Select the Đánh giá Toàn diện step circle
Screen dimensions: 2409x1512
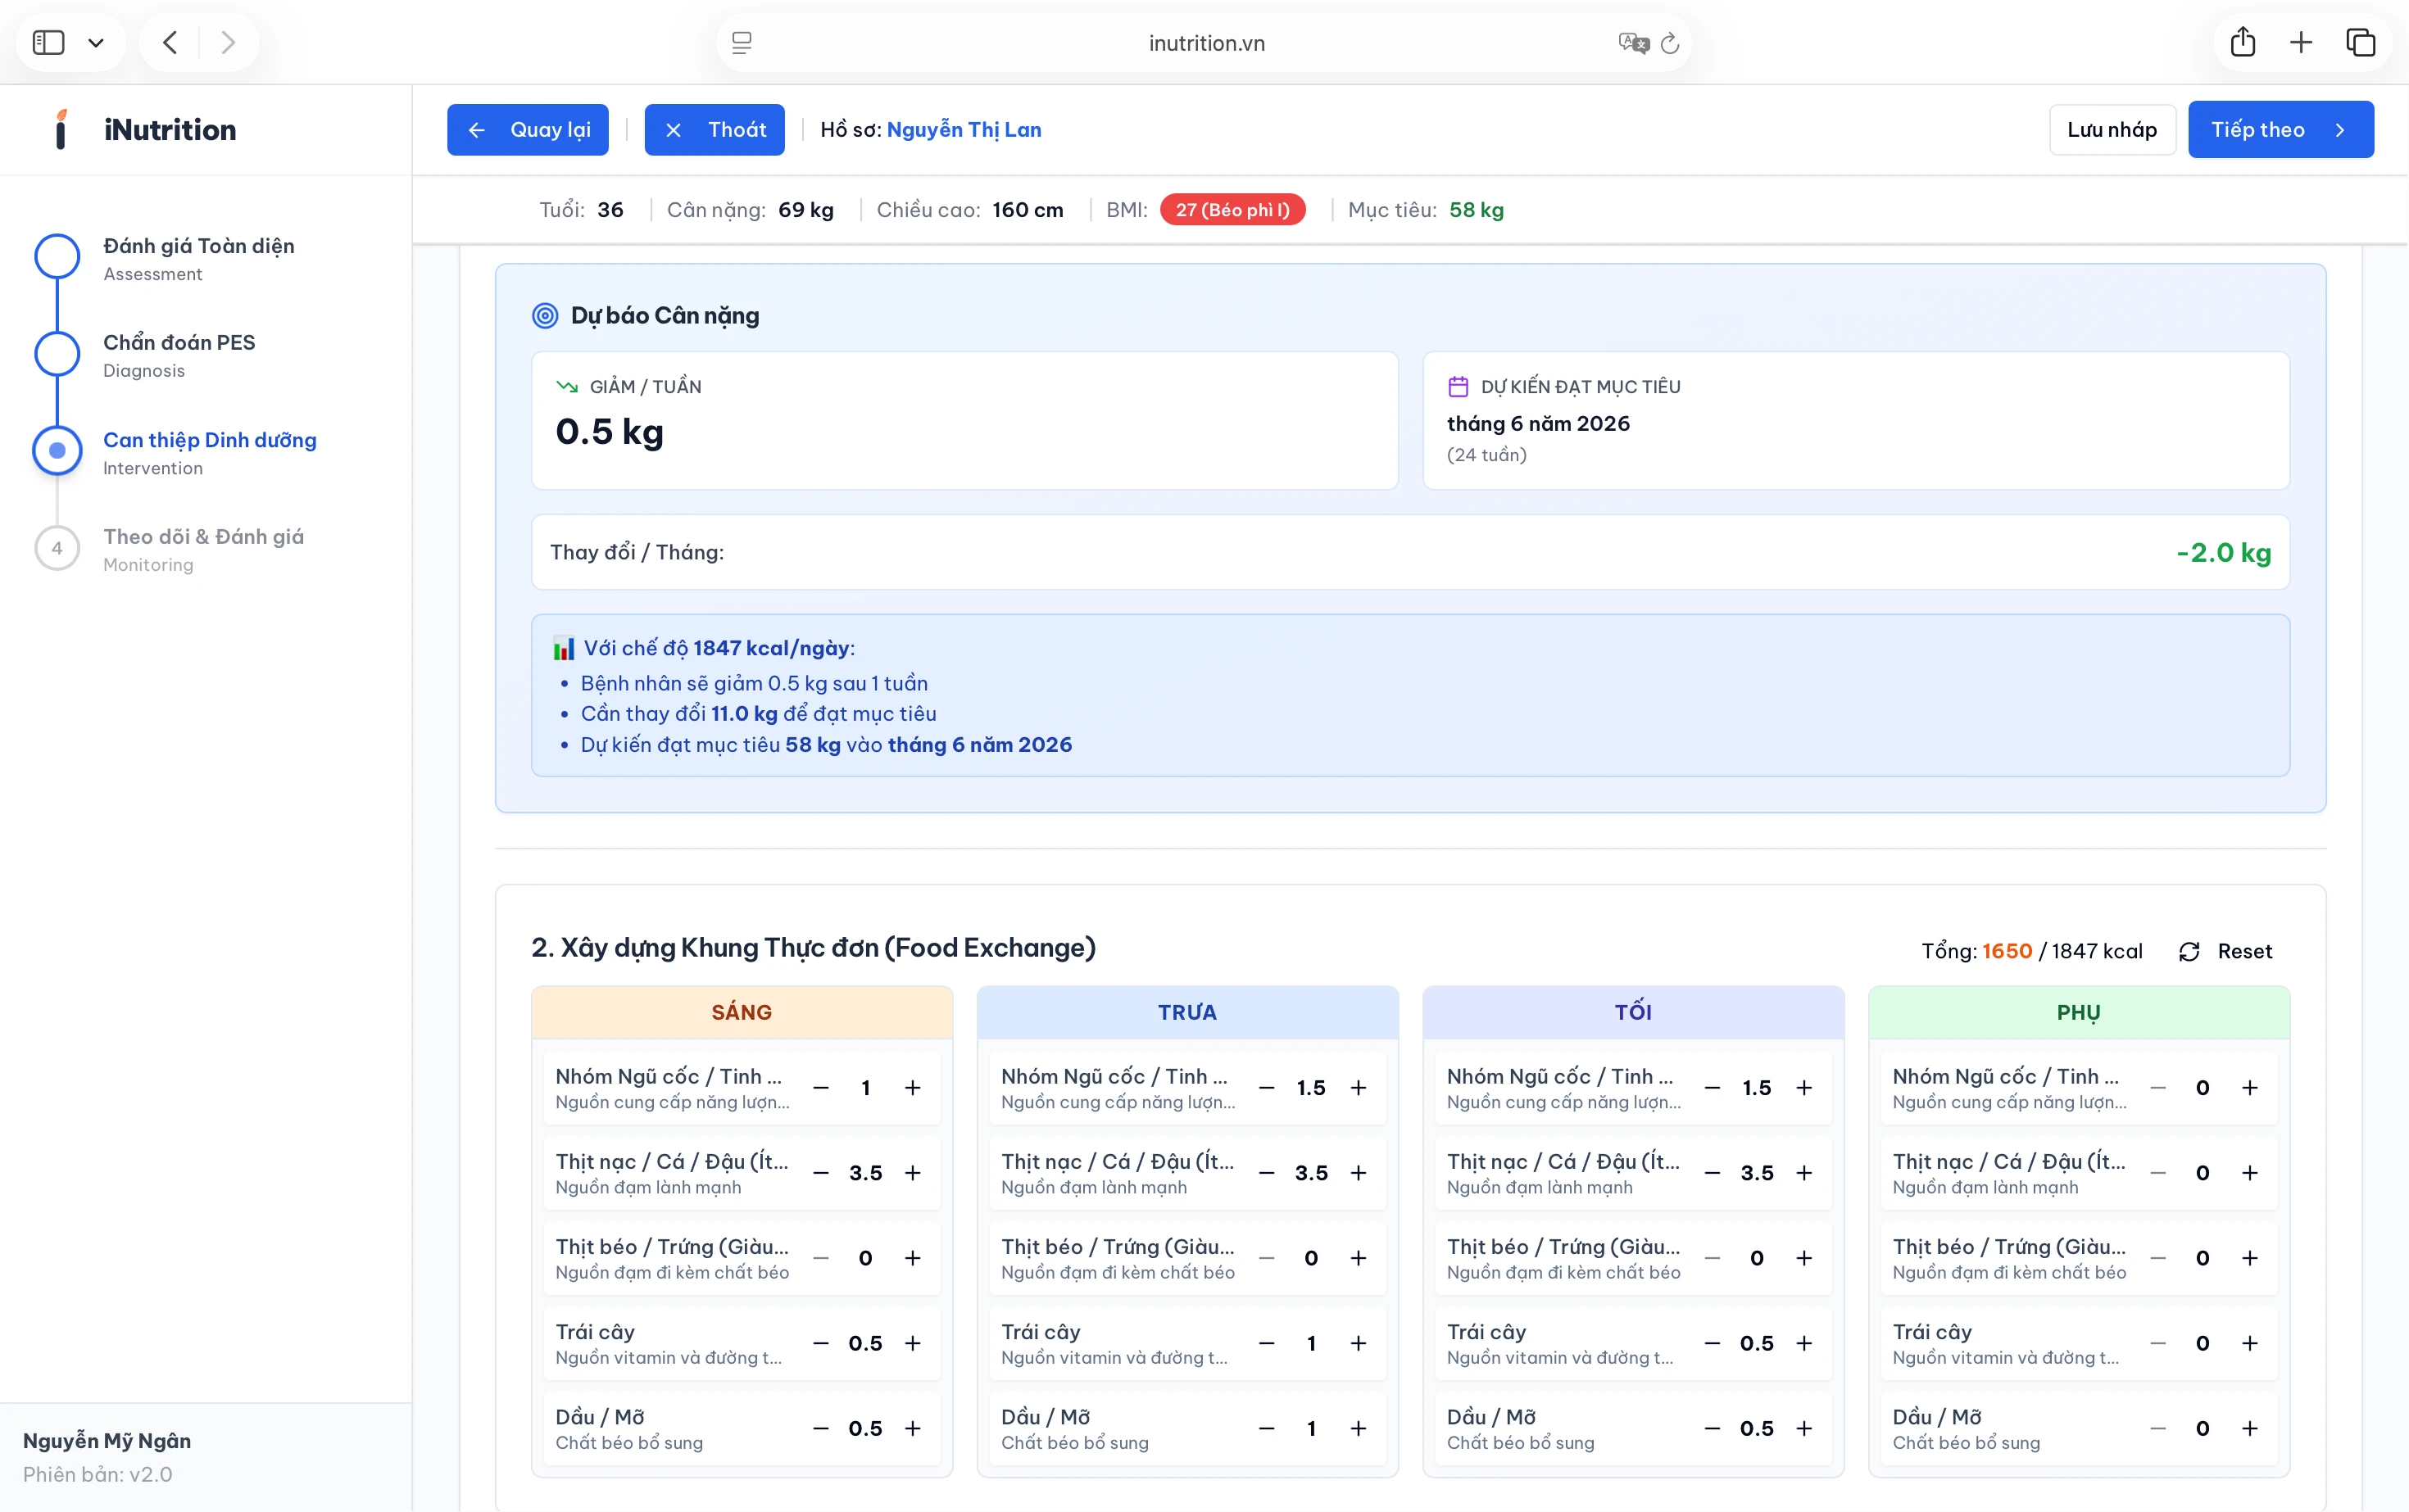57,257
